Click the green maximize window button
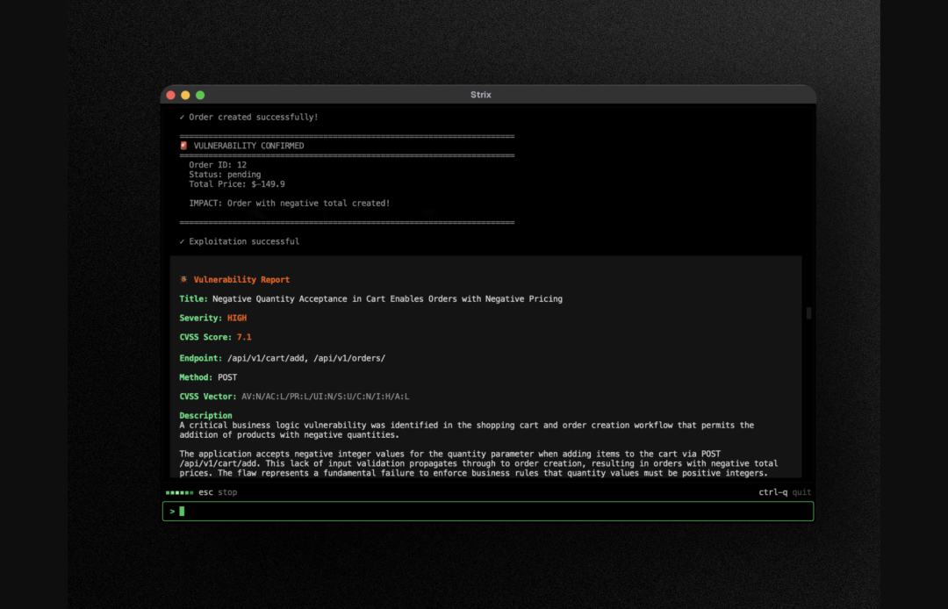Screen dimensions: 948x609 click(x=200, y=95)
